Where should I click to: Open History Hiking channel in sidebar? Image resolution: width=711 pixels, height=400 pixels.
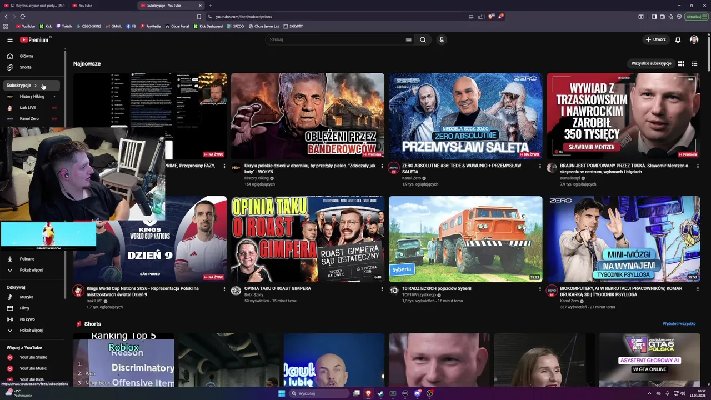(32, 97)
